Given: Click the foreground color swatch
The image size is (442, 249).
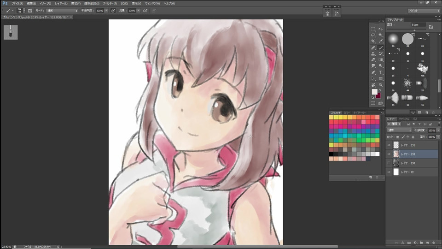Looking at the screenshot, I should [x=374, y=92].
